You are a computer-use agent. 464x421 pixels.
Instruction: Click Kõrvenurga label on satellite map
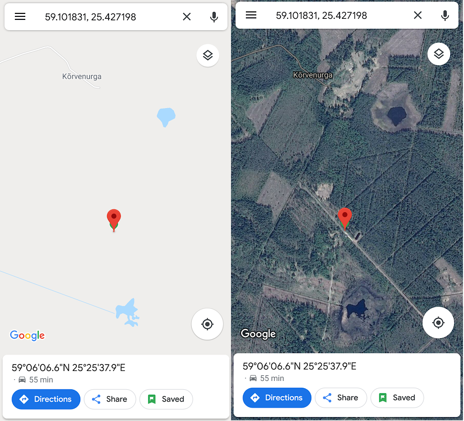pos(313,75)
